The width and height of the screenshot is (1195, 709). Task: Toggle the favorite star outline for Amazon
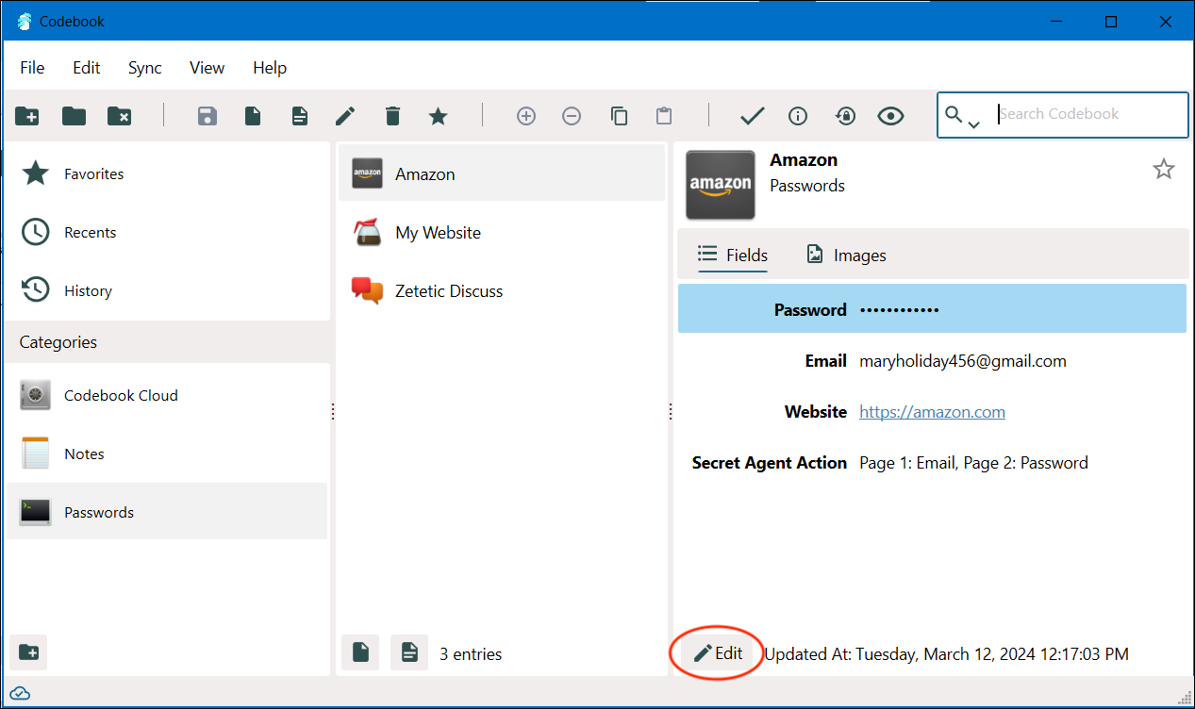click(1164, 169)
